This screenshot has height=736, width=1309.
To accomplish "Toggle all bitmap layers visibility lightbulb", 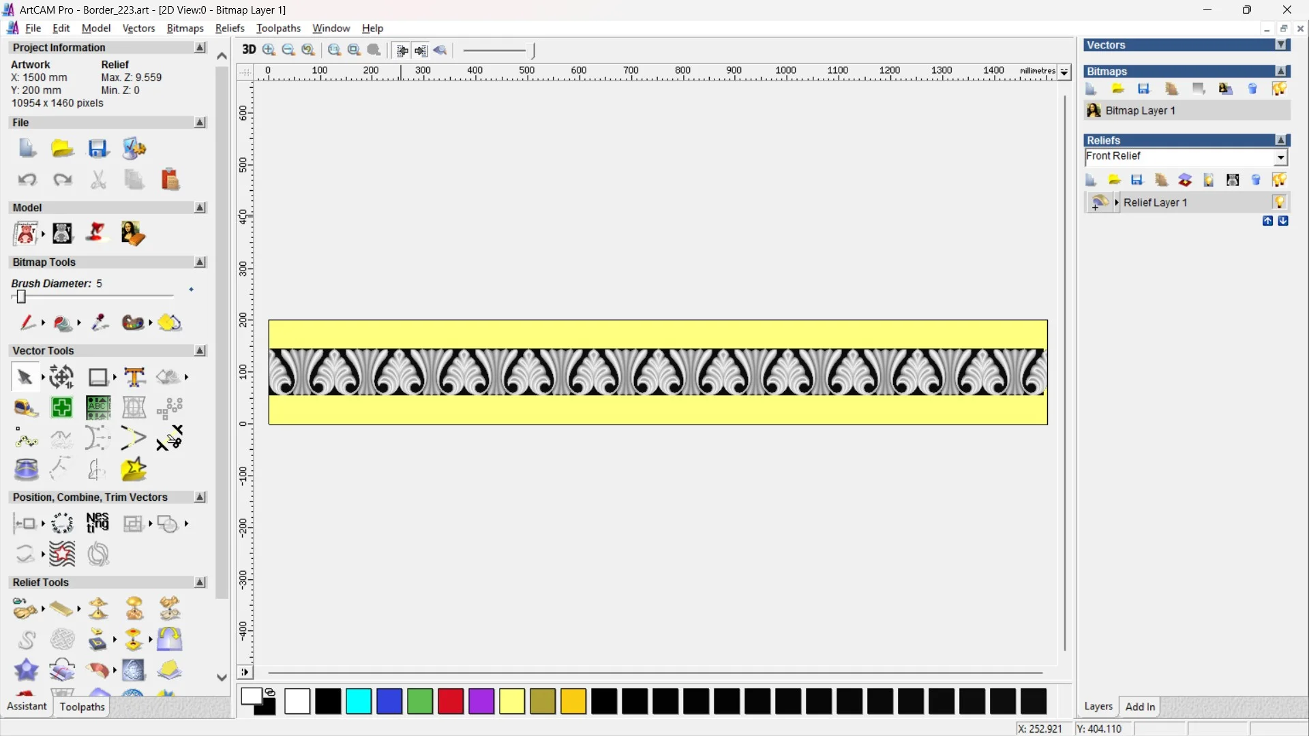I will (x=1279, y=89).
